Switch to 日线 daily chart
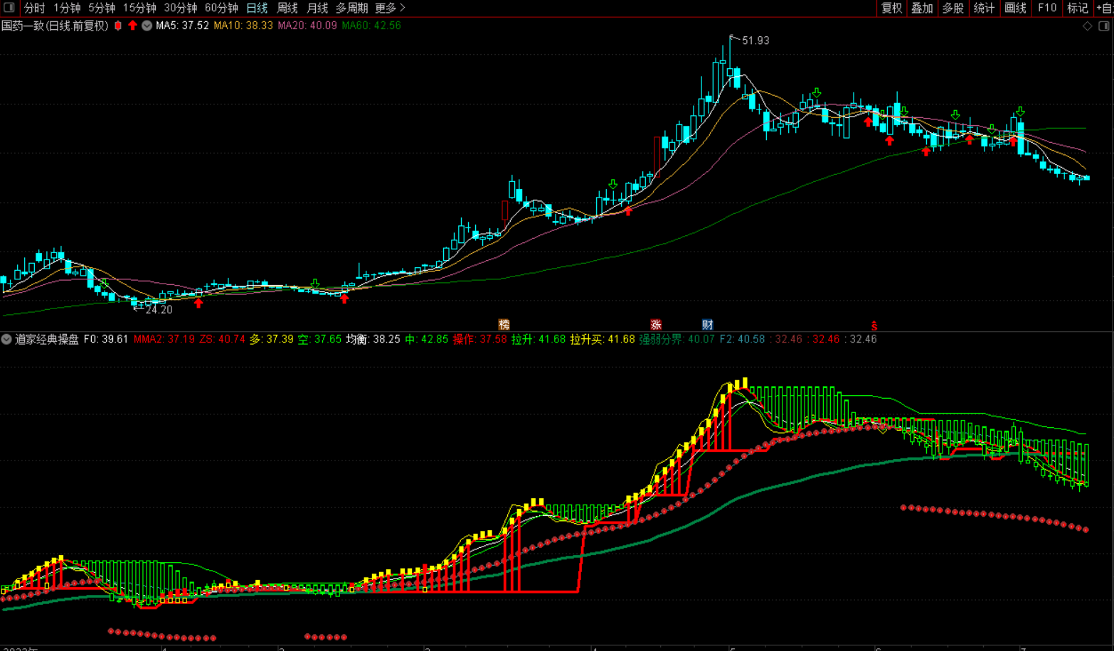The height and width of the screenshot is (651, 1114). 257,8
